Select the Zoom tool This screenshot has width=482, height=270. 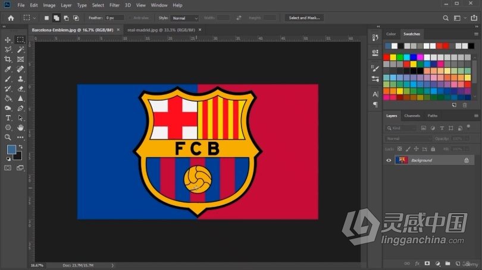coord(8,137)
